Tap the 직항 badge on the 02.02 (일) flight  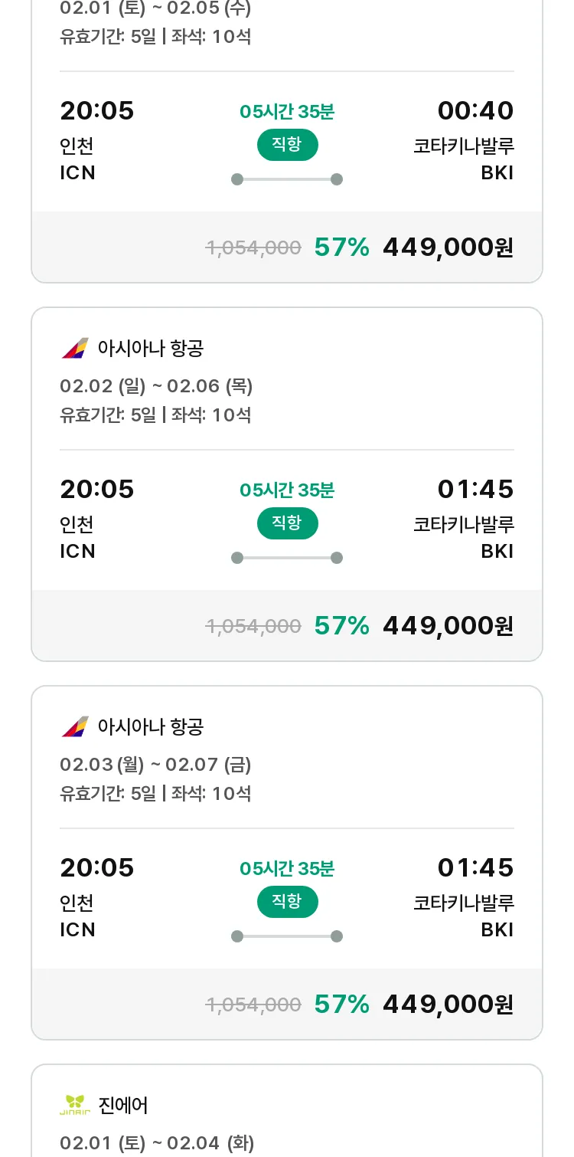pyautogui.click(x=287, y=523)
